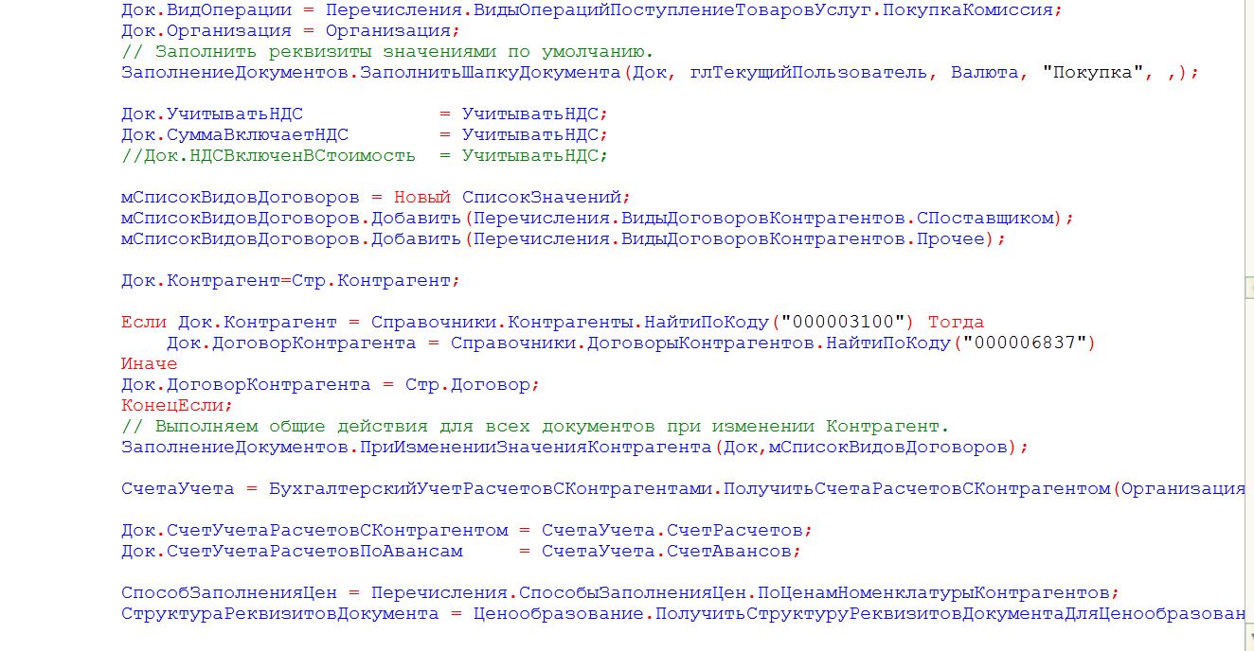Click the "000003100" code string

coord(853,323)
